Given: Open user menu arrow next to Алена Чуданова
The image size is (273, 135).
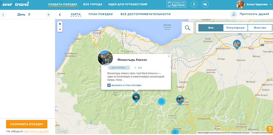Looking at the screenshot, I should point(271,5).
